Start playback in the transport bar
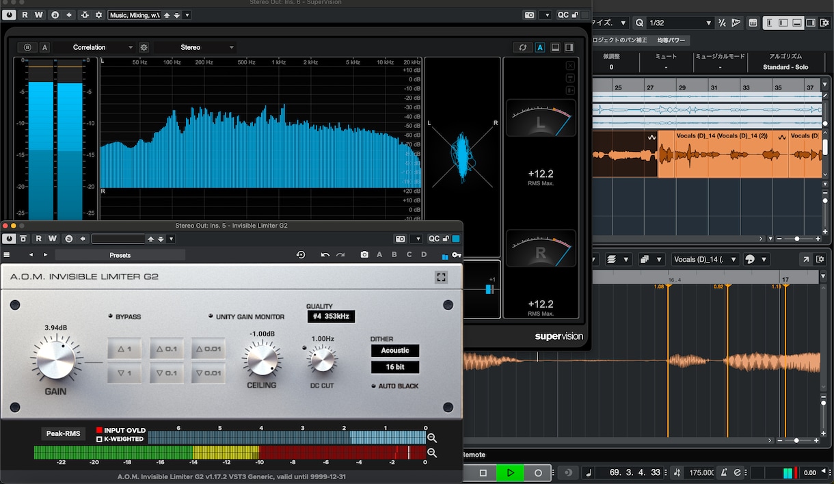The width and height of the screenshot is (834, 484). 510,472
